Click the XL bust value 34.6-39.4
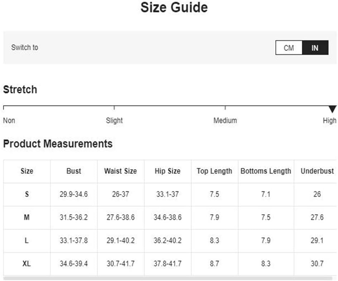 point(74,263)
